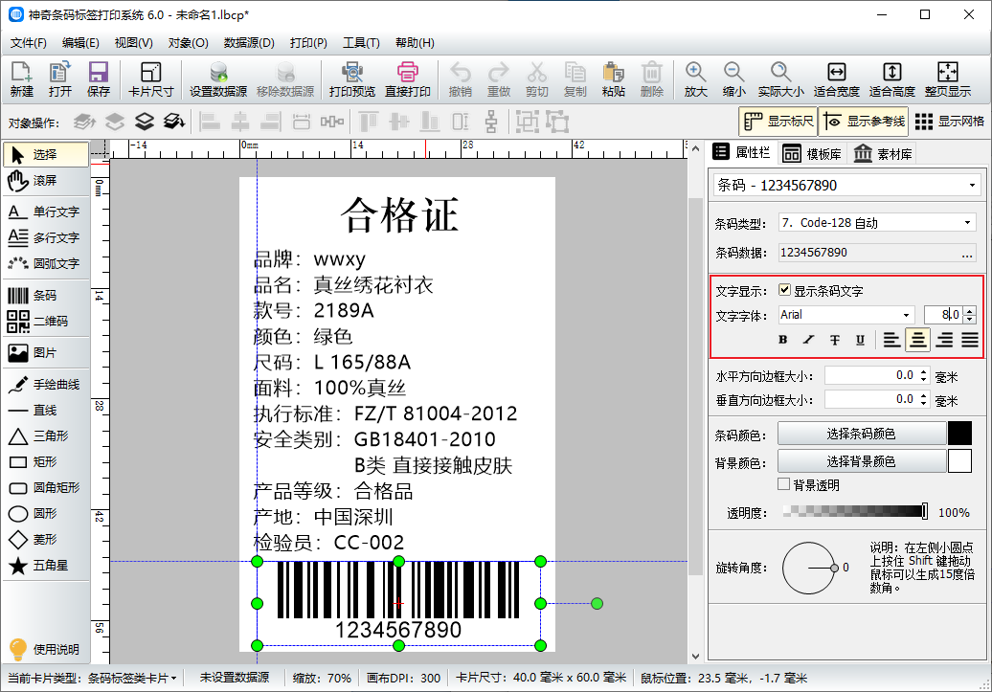Click the 合格证 title on the label
The width and height of the screenshot is (992, 692).
[399, 214]
